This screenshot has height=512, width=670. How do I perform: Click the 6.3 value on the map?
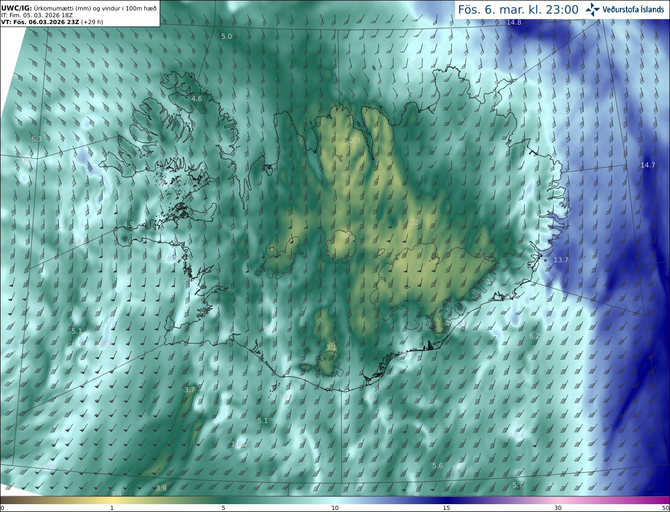point(37,139)
